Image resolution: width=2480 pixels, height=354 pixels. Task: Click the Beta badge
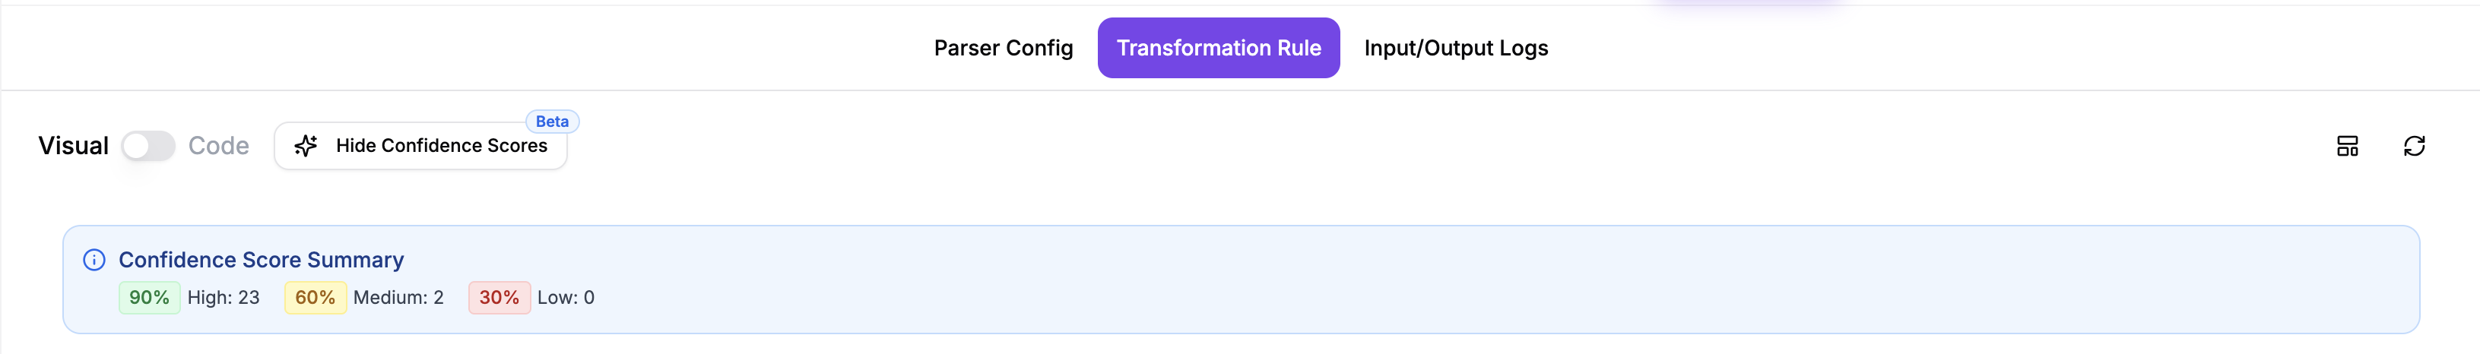(552, 122)
